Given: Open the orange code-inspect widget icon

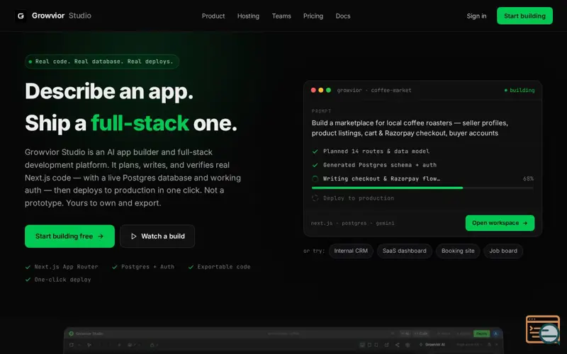Looking at the screenshot, I should (543, 329).
